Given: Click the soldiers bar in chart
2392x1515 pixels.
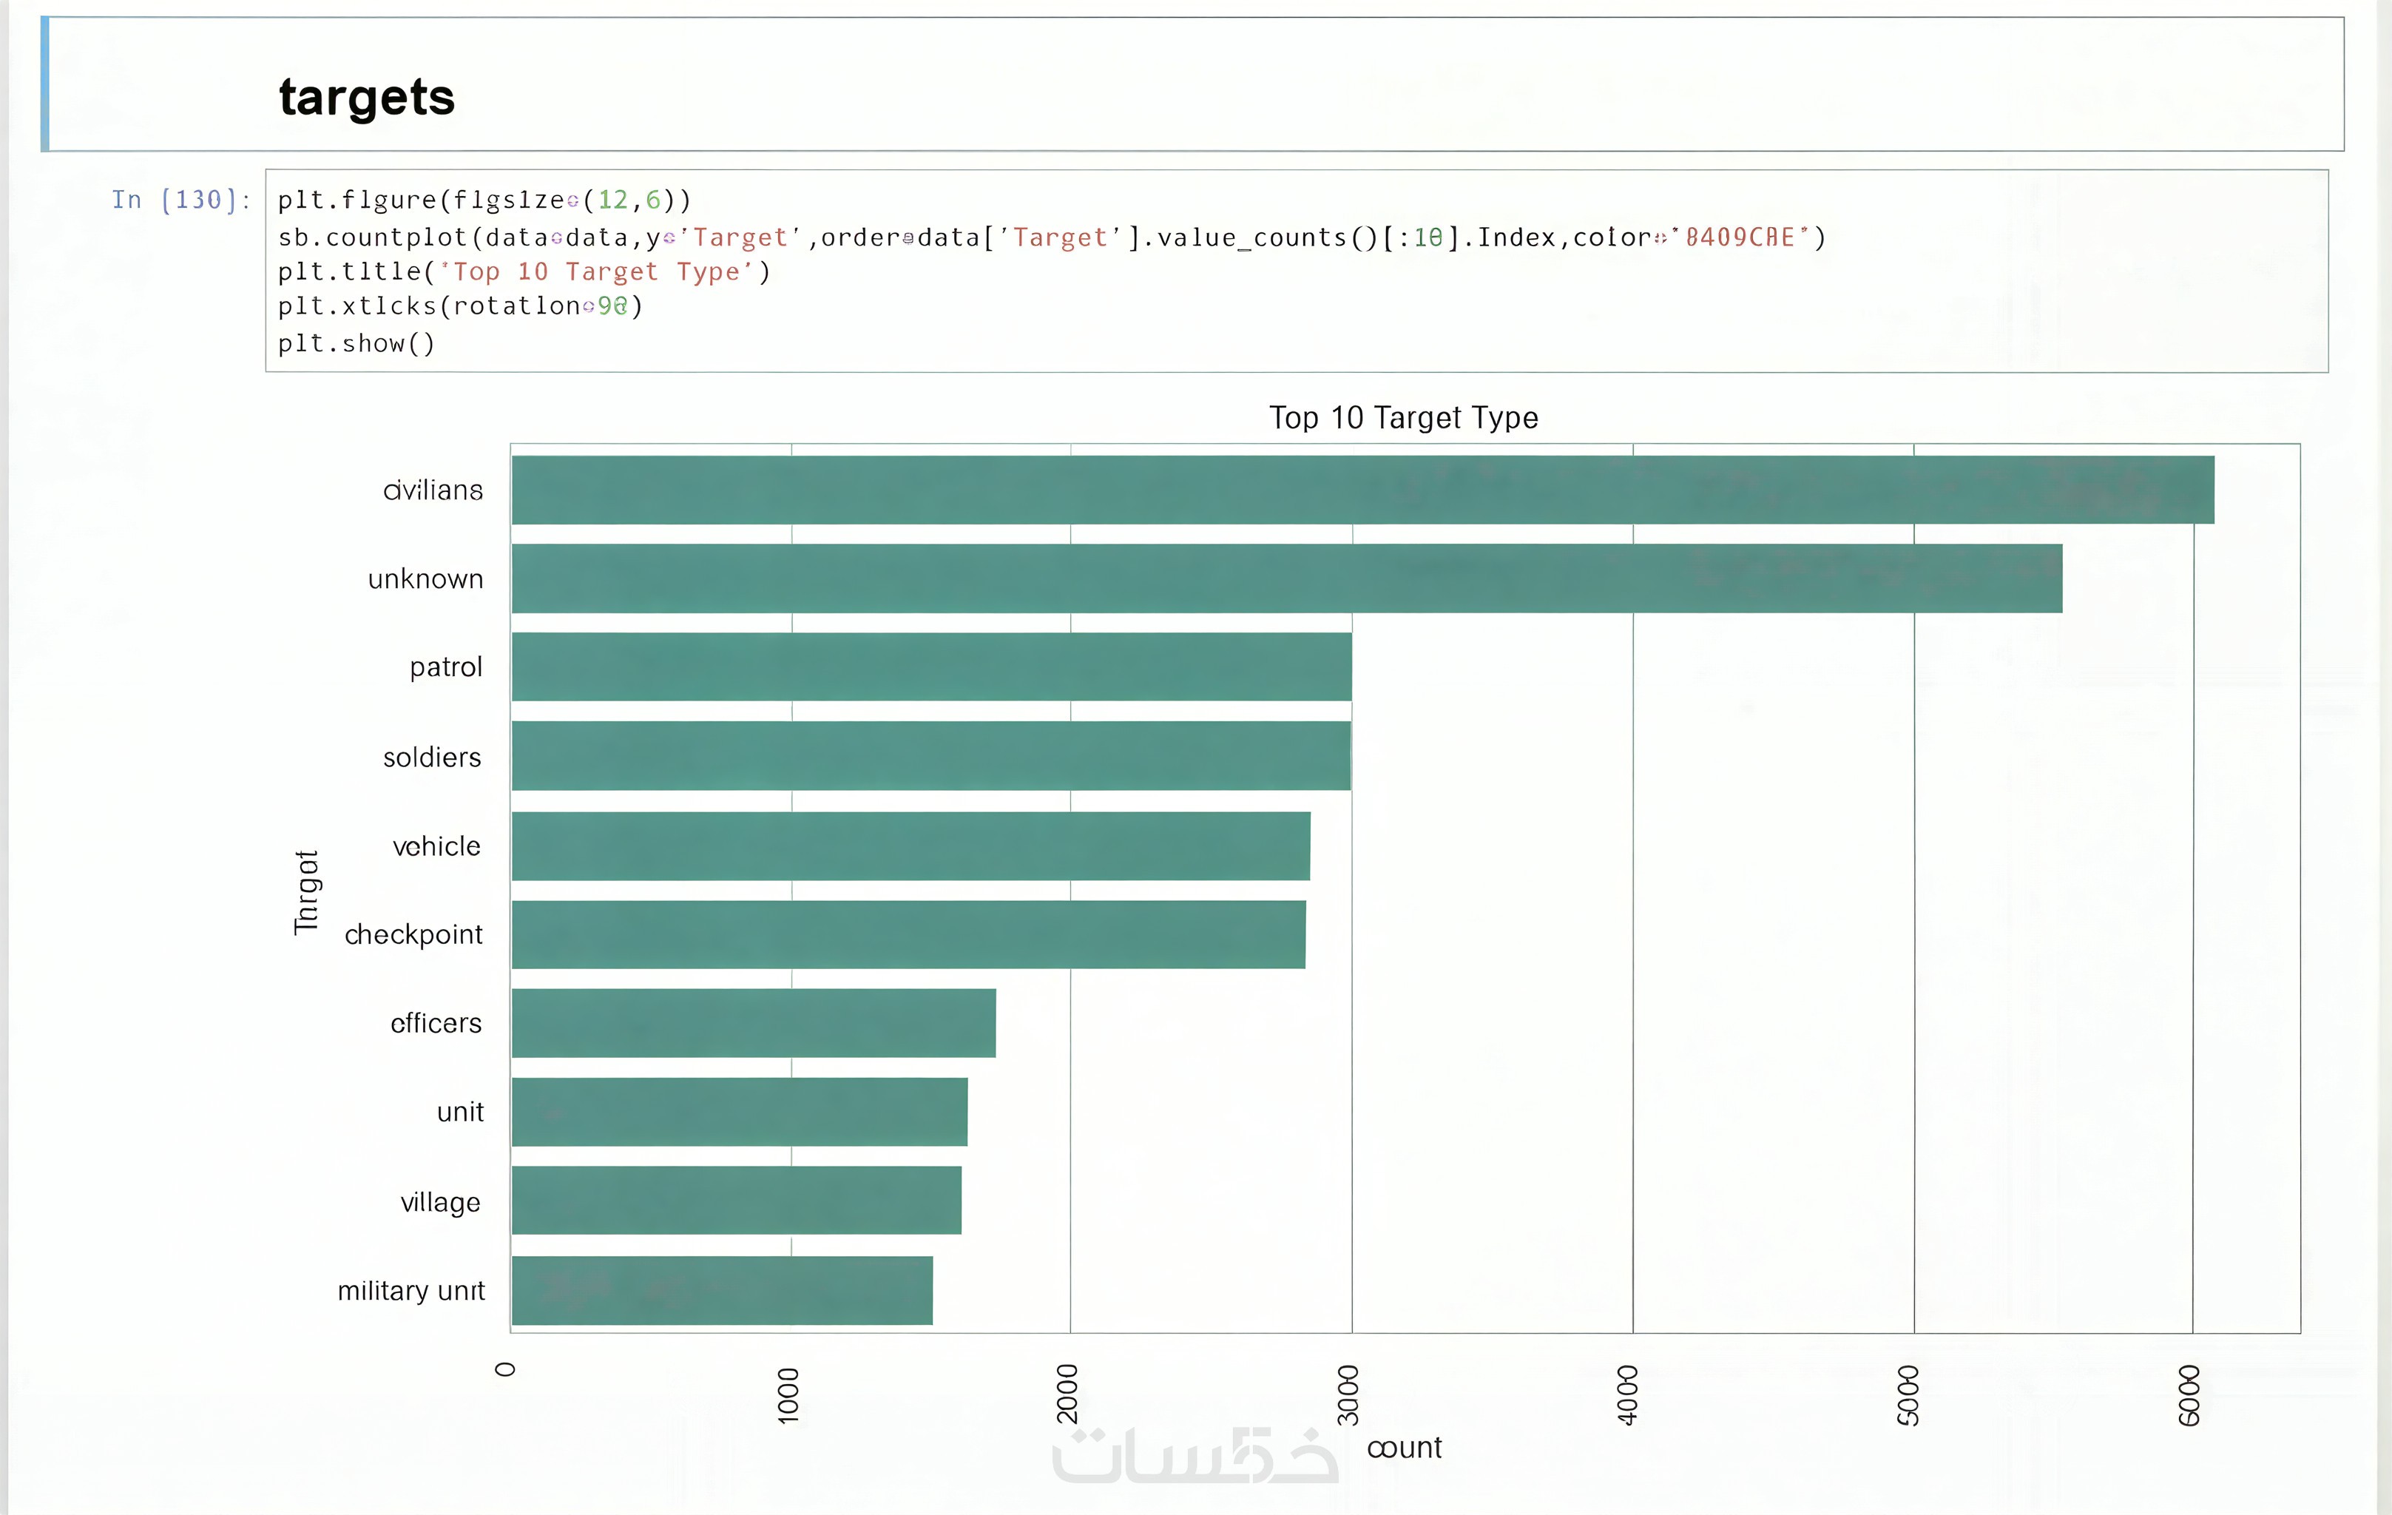Looking at the screenshot, I should tap(930, 756).
